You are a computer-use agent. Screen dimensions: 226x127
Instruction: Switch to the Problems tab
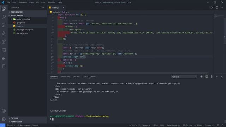(66, 77)
